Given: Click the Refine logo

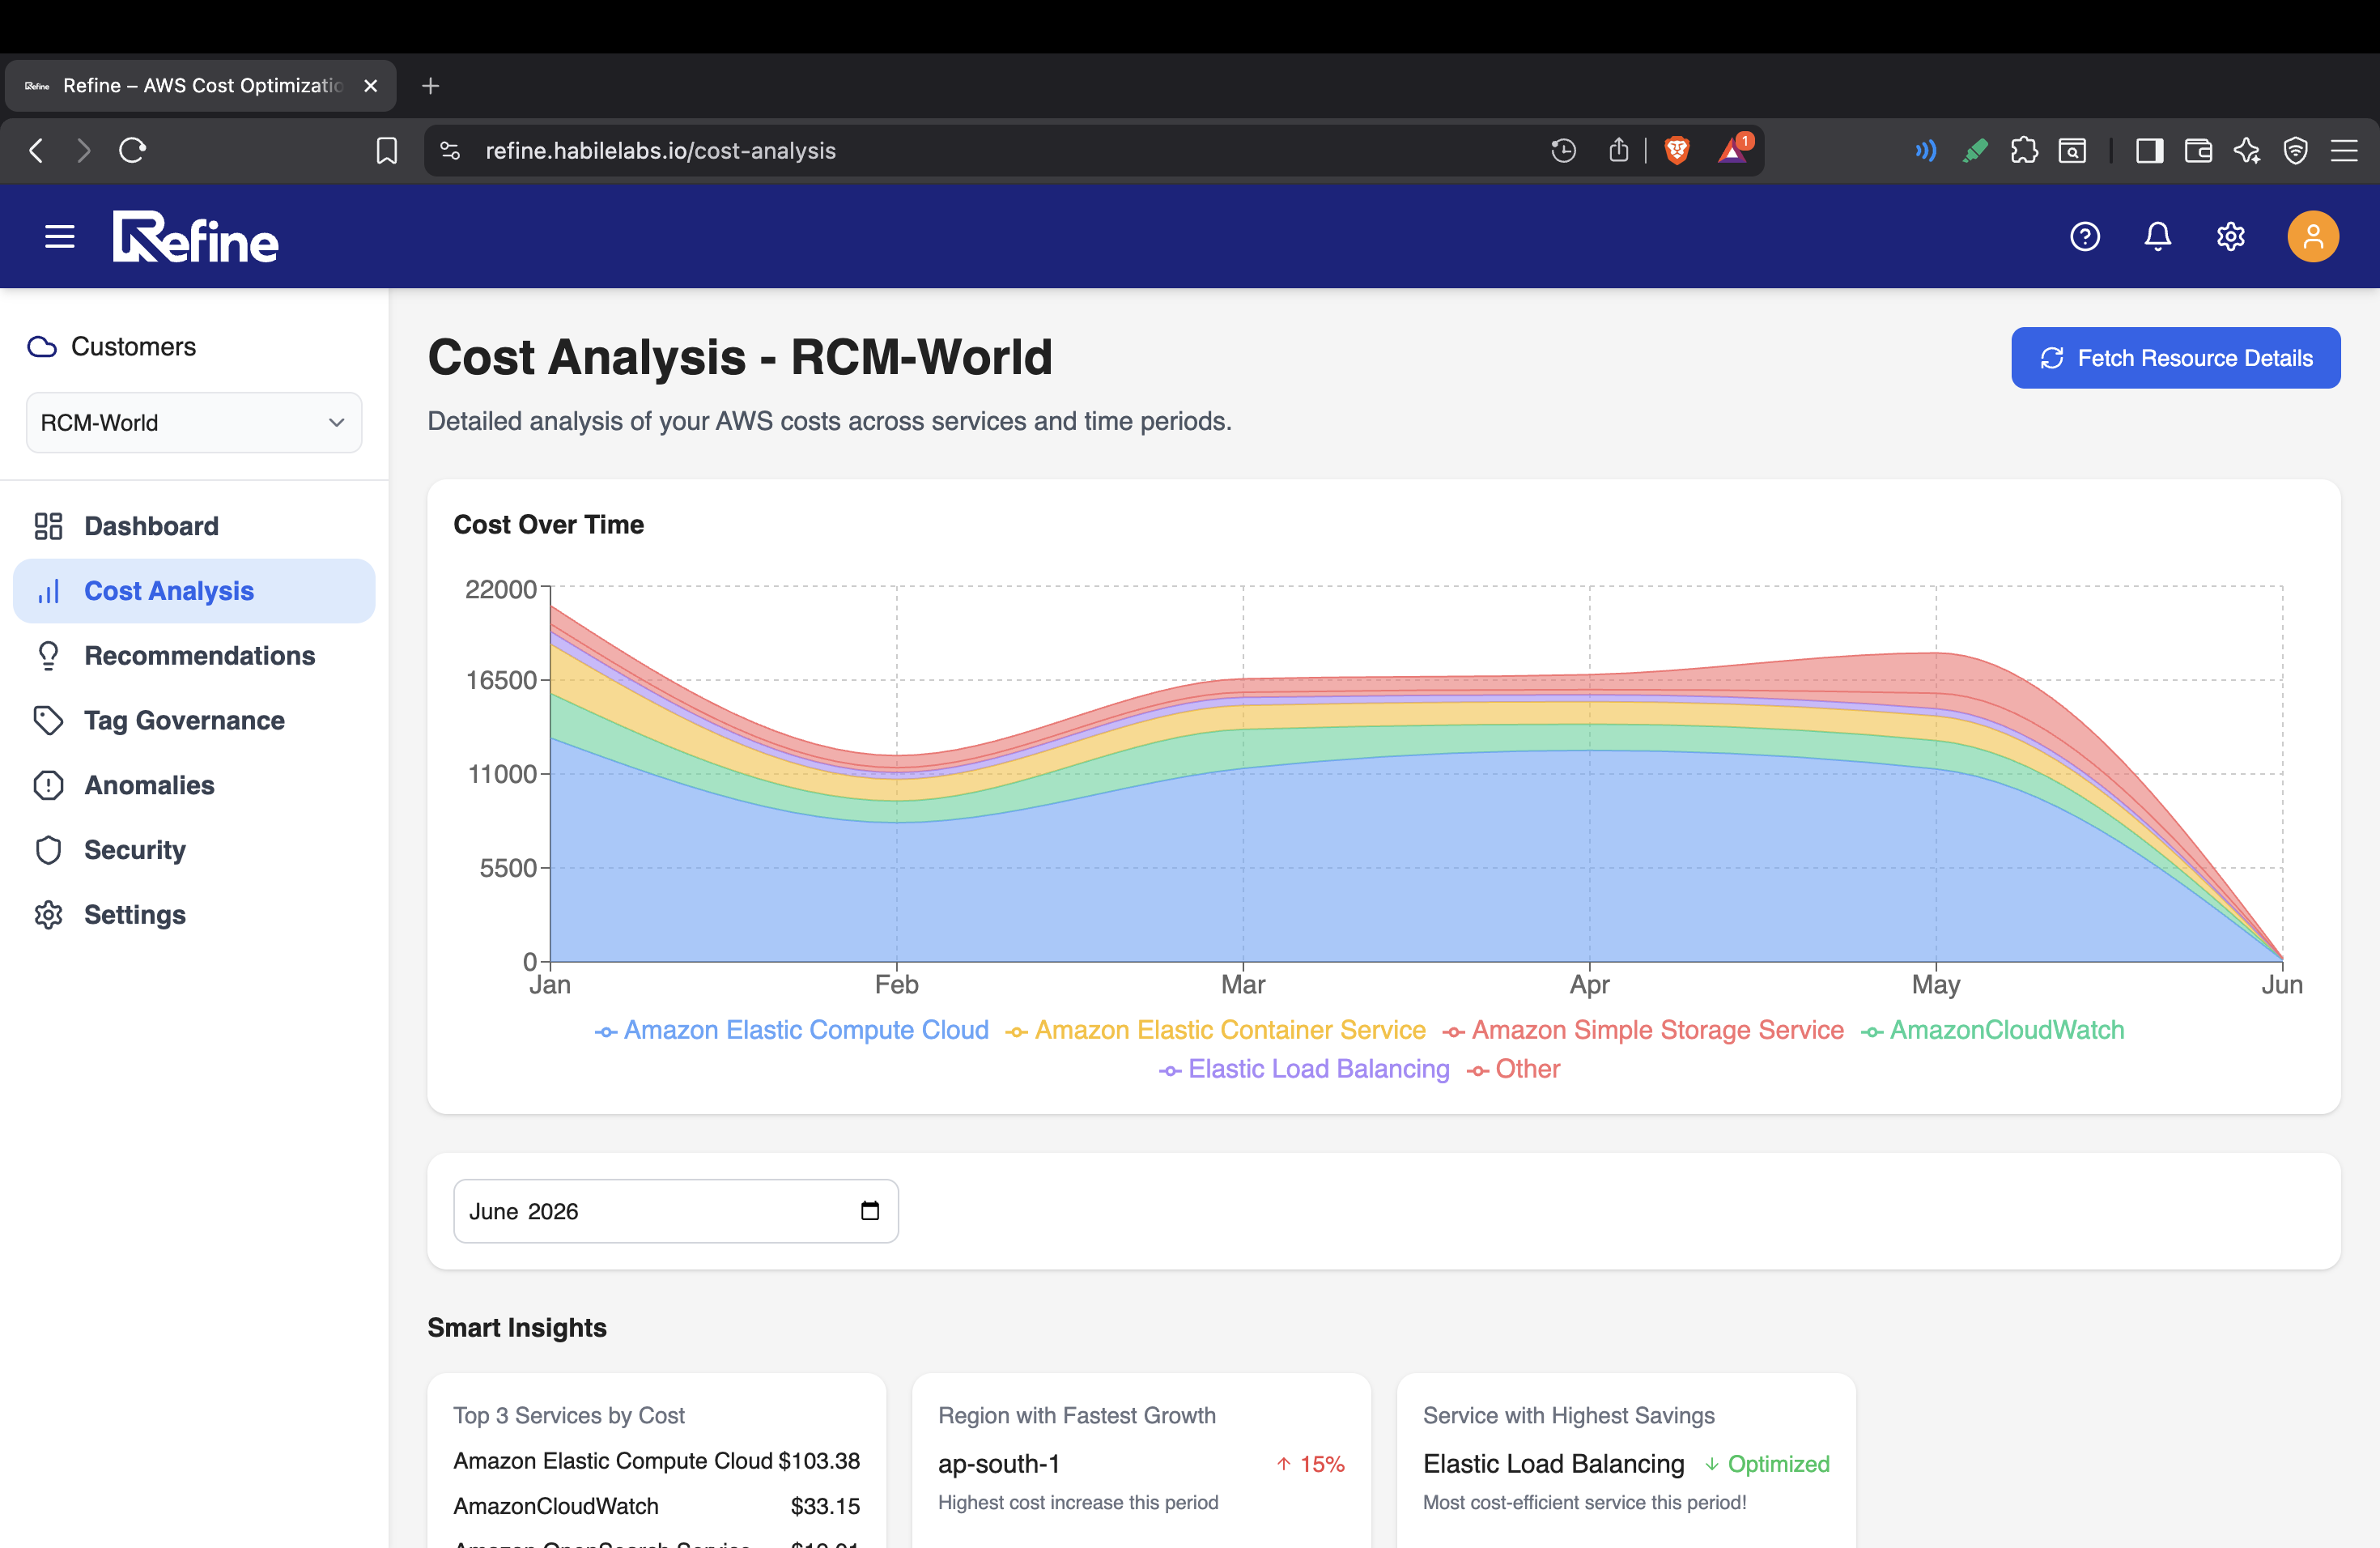Looking at the screenshot, I should 196,237.
